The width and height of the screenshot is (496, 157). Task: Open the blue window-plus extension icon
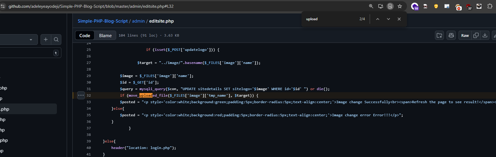(447, 6)
